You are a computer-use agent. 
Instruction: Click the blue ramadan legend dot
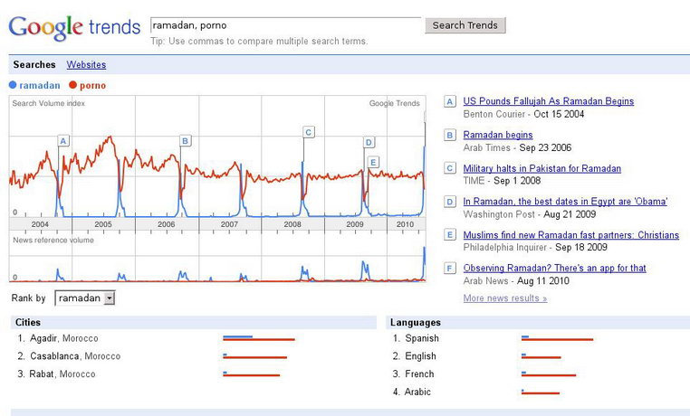13,85
